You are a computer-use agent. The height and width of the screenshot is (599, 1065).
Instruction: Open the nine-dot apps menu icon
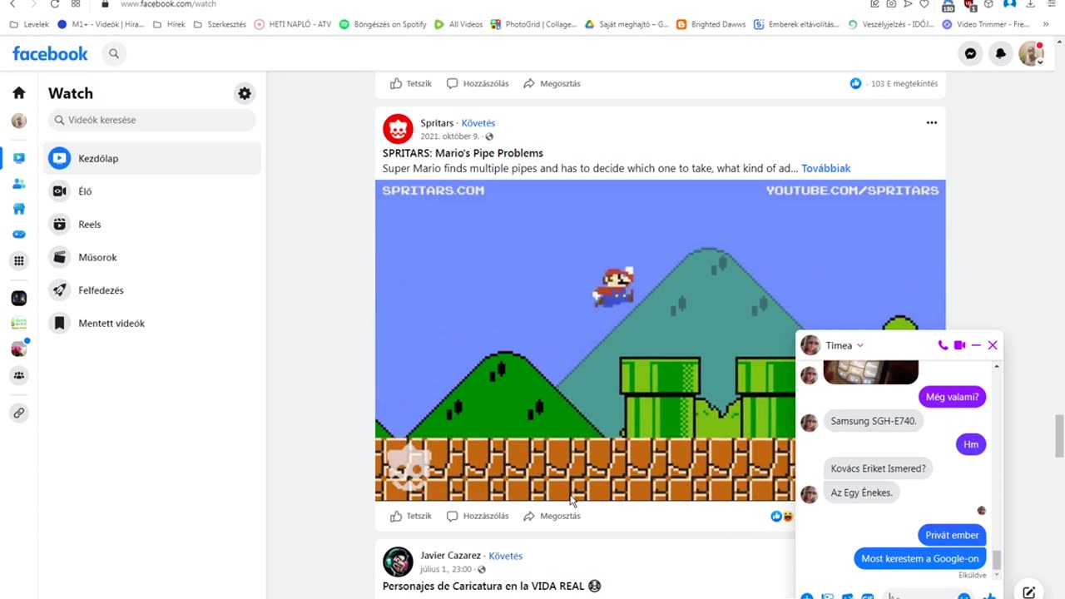(19, 260)
